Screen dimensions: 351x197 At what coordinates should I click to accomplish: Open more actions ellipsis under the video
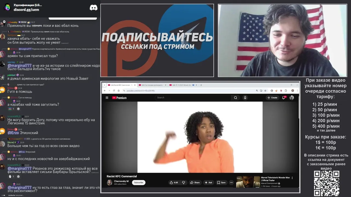click(x=231, y=182)
